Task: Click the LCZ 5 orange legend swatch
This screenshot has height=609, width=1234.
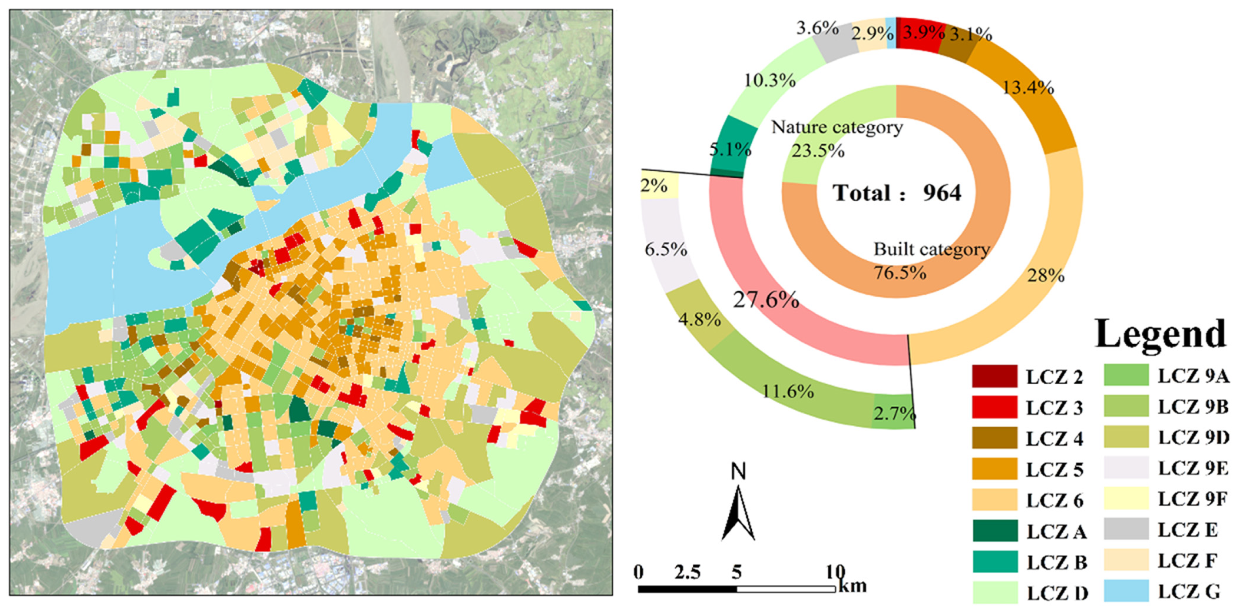Action: tap(994, 469)
